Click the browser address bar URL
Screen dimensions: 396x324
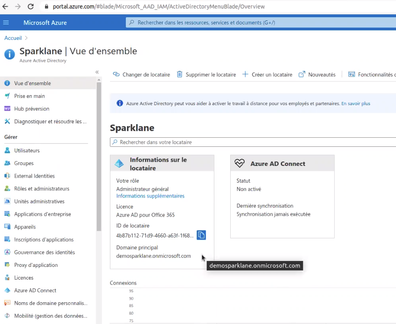click(x=158, y=6)
